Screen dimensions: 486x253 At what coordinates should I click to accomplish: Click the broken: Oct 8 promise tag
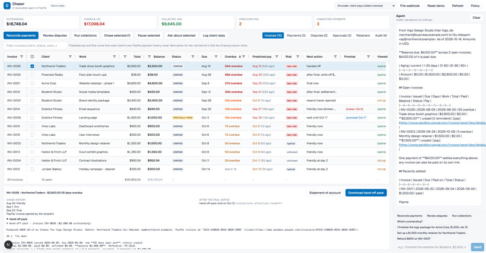355,109
